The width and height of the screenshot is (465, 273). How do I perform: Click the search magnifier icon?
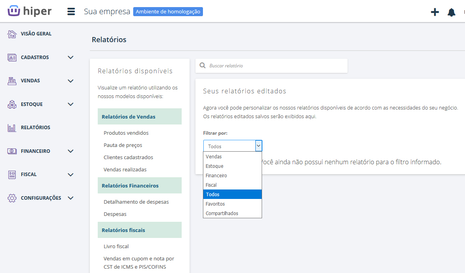click(203, 66)
